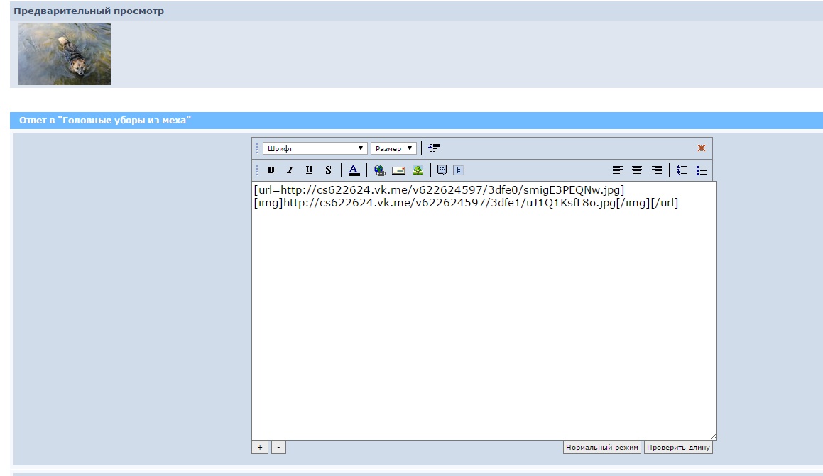Open the Размер size dropdown
This screenshot has width=823, height=476.
tap(393, 148)
